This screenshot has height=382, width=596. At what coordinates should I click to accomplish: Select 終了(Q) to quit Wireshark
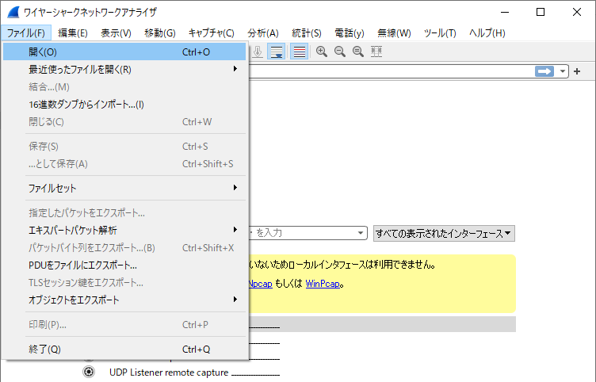coord(124,349)
